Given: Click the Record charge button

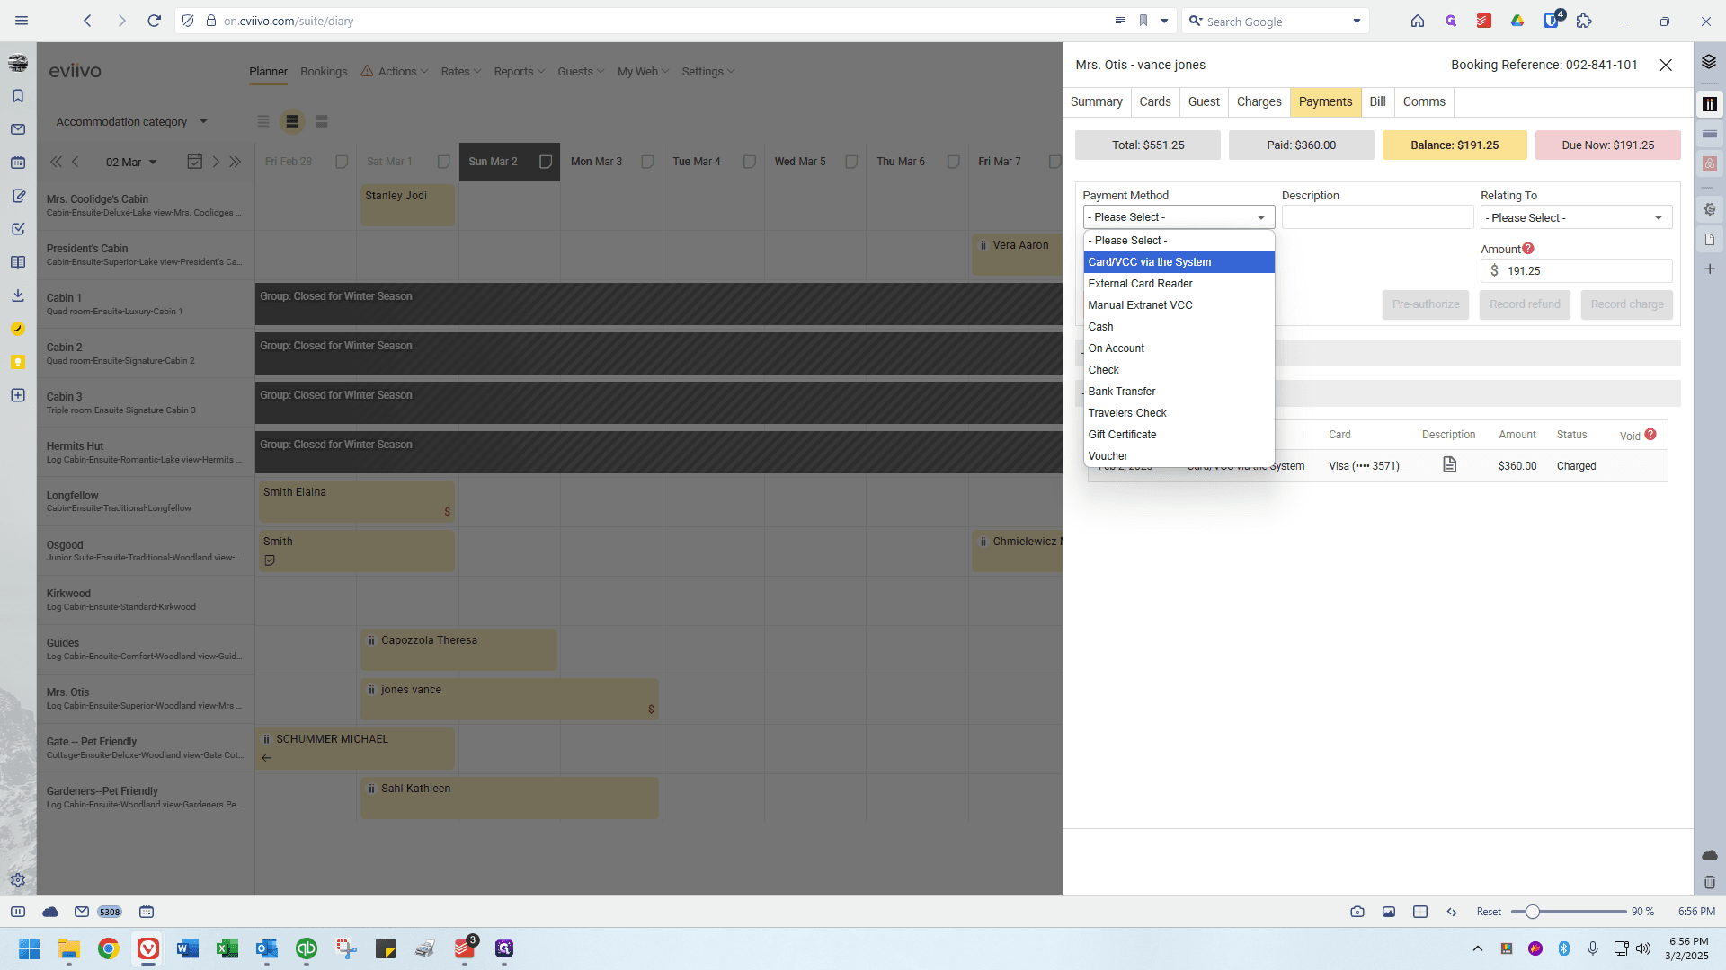Looking at the screenshot, I should pos(1627,304).
